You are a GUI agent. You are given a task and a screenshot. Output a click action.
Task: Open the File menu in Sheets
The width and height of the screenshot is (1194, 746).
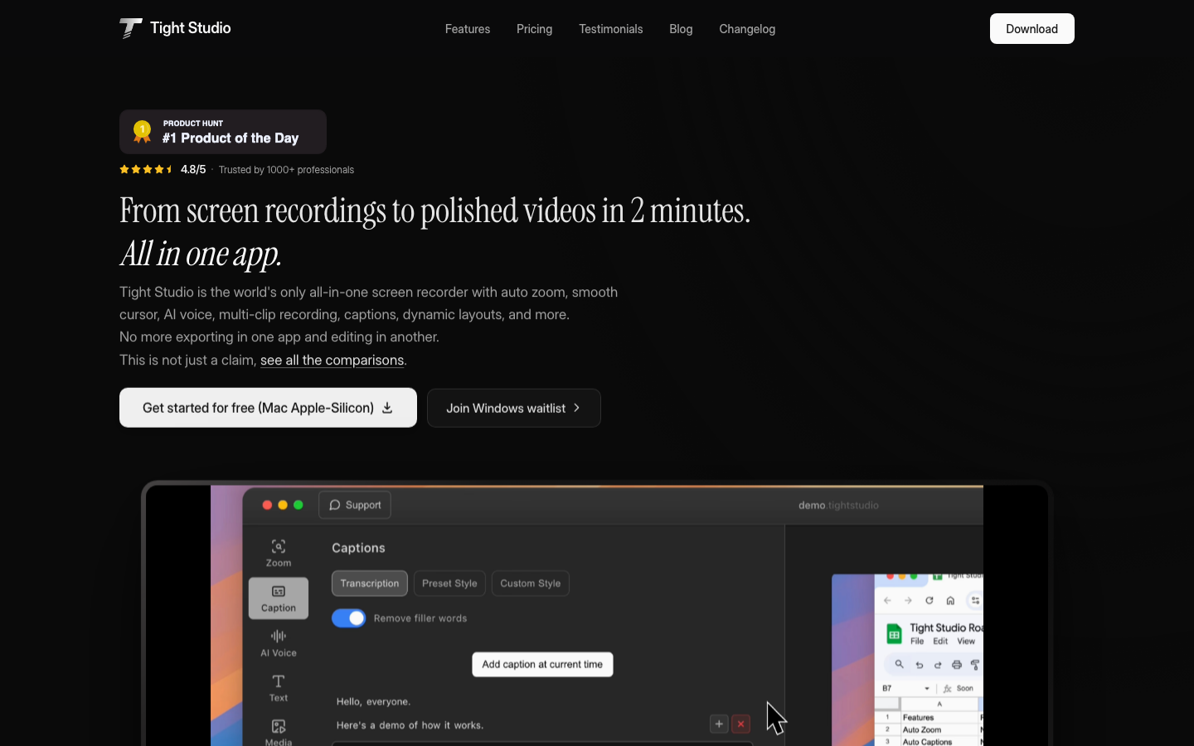[x=917, y=642]
